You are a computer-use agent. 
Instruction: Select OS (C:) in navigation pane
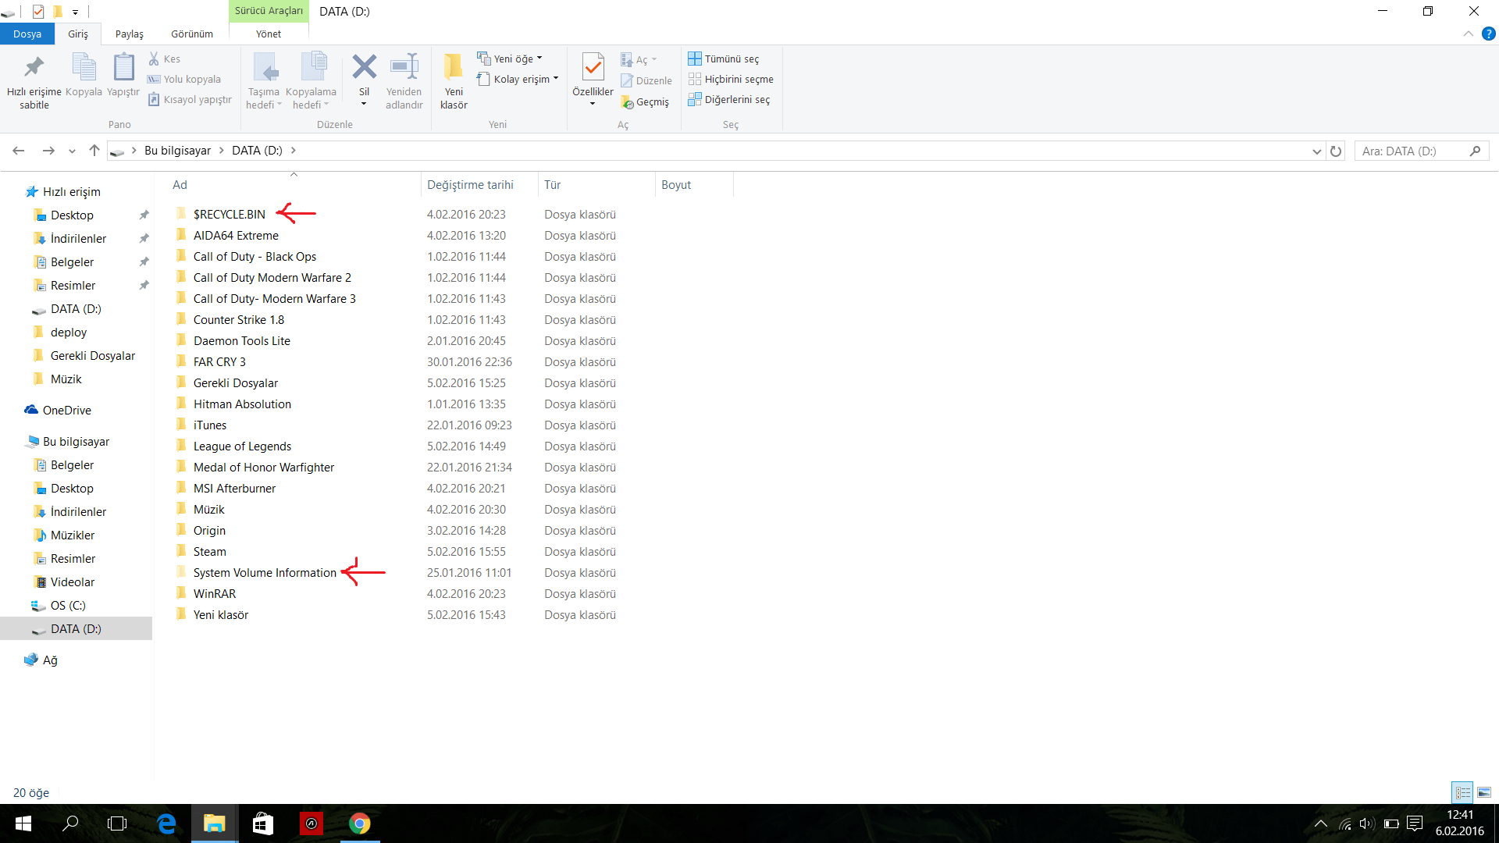67,606
